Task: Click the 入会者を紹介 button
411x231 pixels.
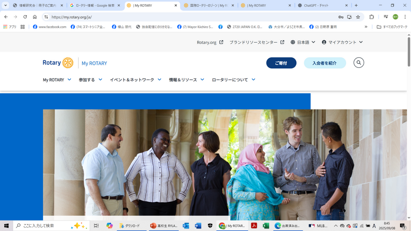Action: pyautogui.click(x=324, y=63)
